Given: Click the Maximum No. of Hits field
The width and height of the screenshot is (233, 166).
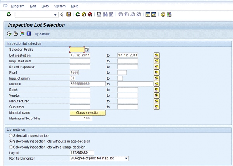Looking at the screenshot, I should point(81,118).
